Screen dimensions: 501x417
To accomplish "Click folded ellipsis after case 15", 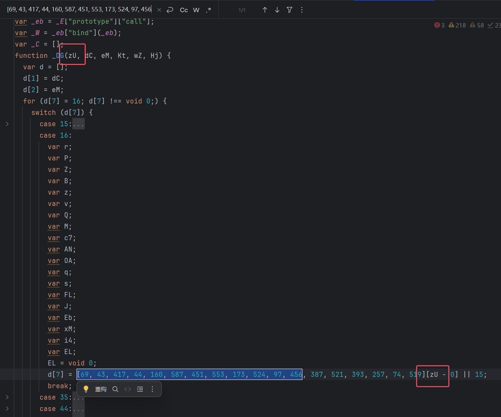I will (78, 124).
